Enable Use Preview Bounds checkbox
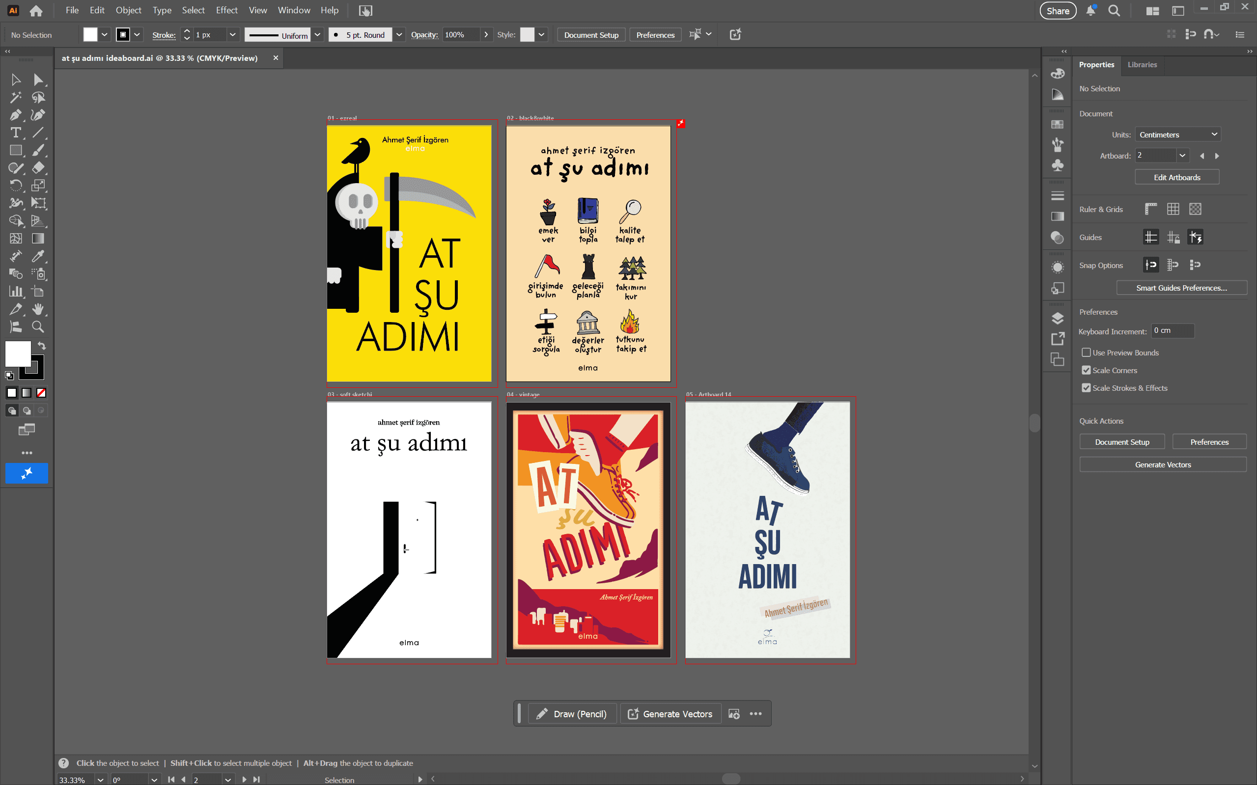This screenshot has height=785, width=1257. tap(1086, 352)
